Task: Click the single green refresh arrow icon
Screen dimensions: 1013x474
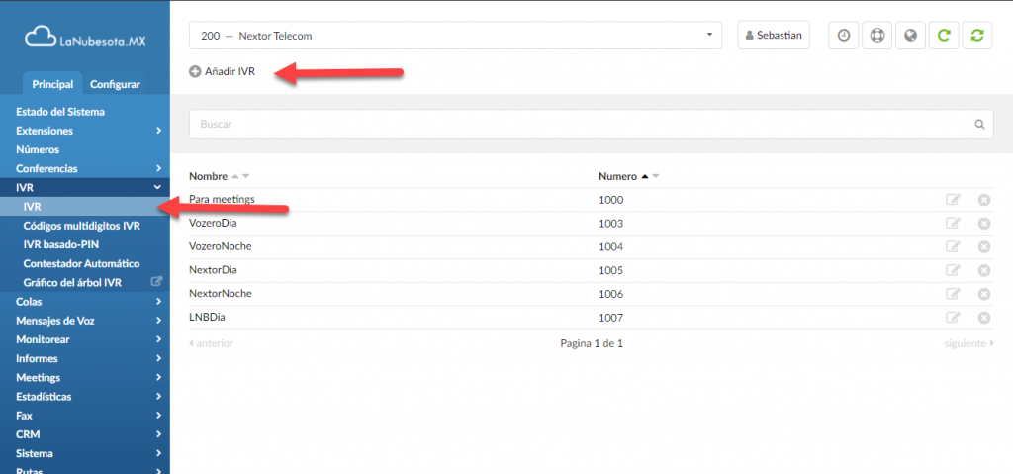Action: pyautogui.click(x=944, y=36)
